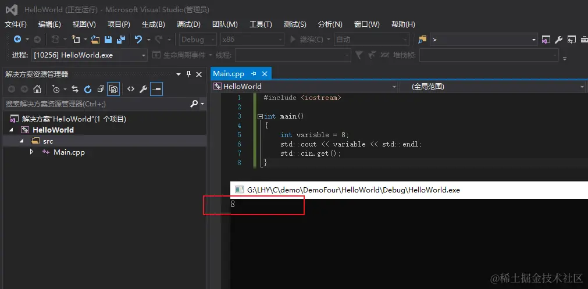This screenshot has width=588, height=289.
Task: Open the 调试(D) menu
Action: point(188,24)
